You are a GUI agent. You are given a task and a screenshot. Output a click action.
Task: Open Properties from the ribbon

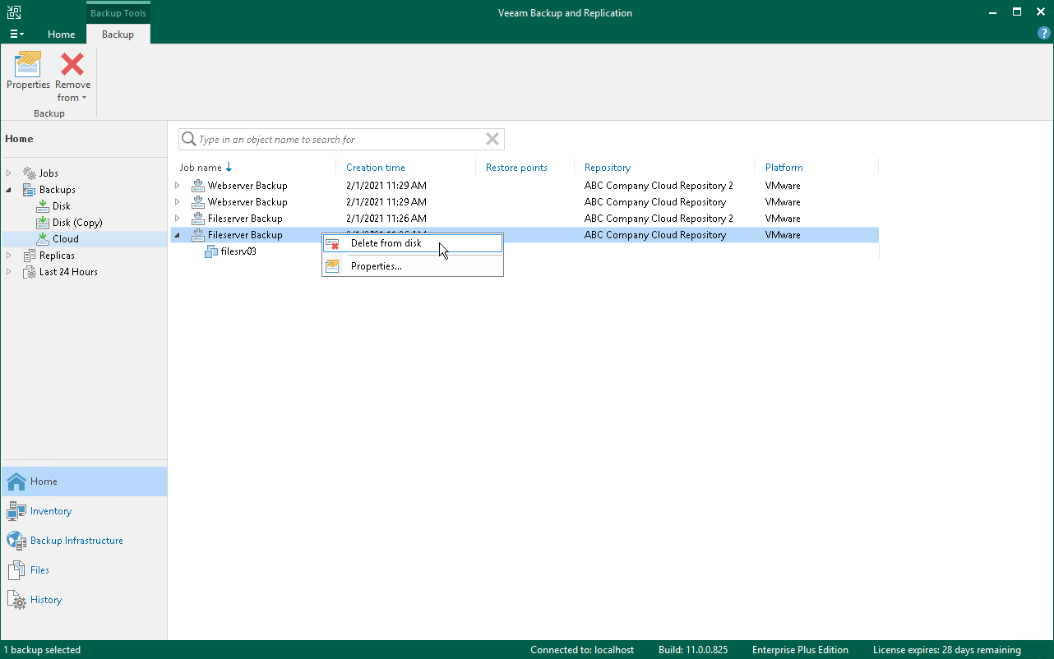[29, 71]
